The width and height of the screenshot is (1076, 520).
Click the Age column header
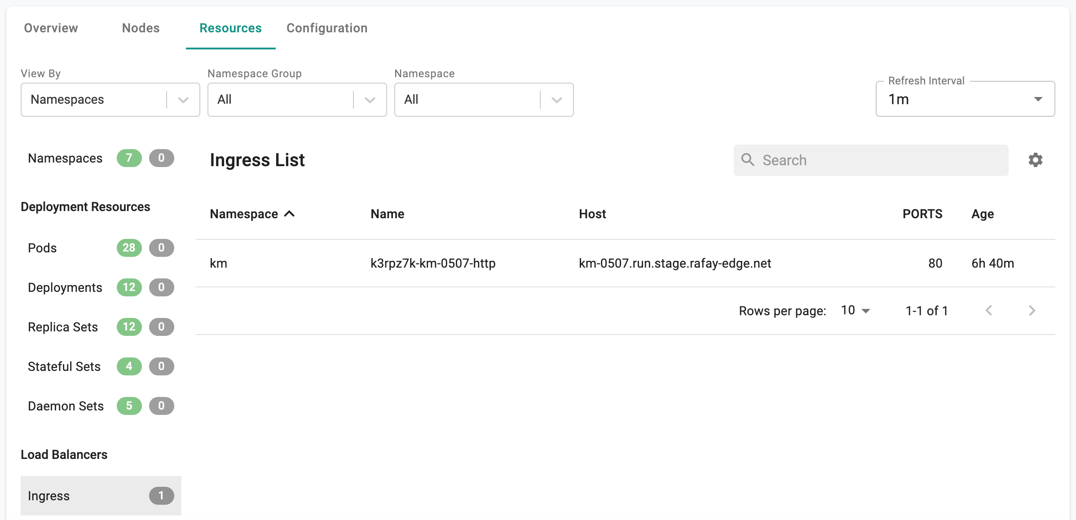pyautogui.click(x=983, y=214)
